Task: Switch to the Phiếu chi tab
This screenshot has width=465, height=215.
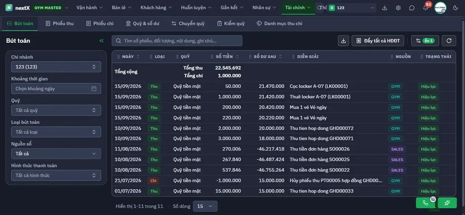Action: (100, 23)
